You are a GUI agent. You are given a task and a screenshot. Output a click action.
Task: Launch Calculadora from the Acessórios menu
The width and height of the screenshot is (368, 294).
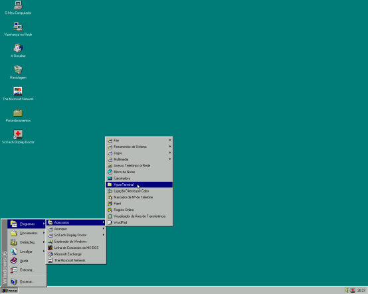(x=139, y=178)
